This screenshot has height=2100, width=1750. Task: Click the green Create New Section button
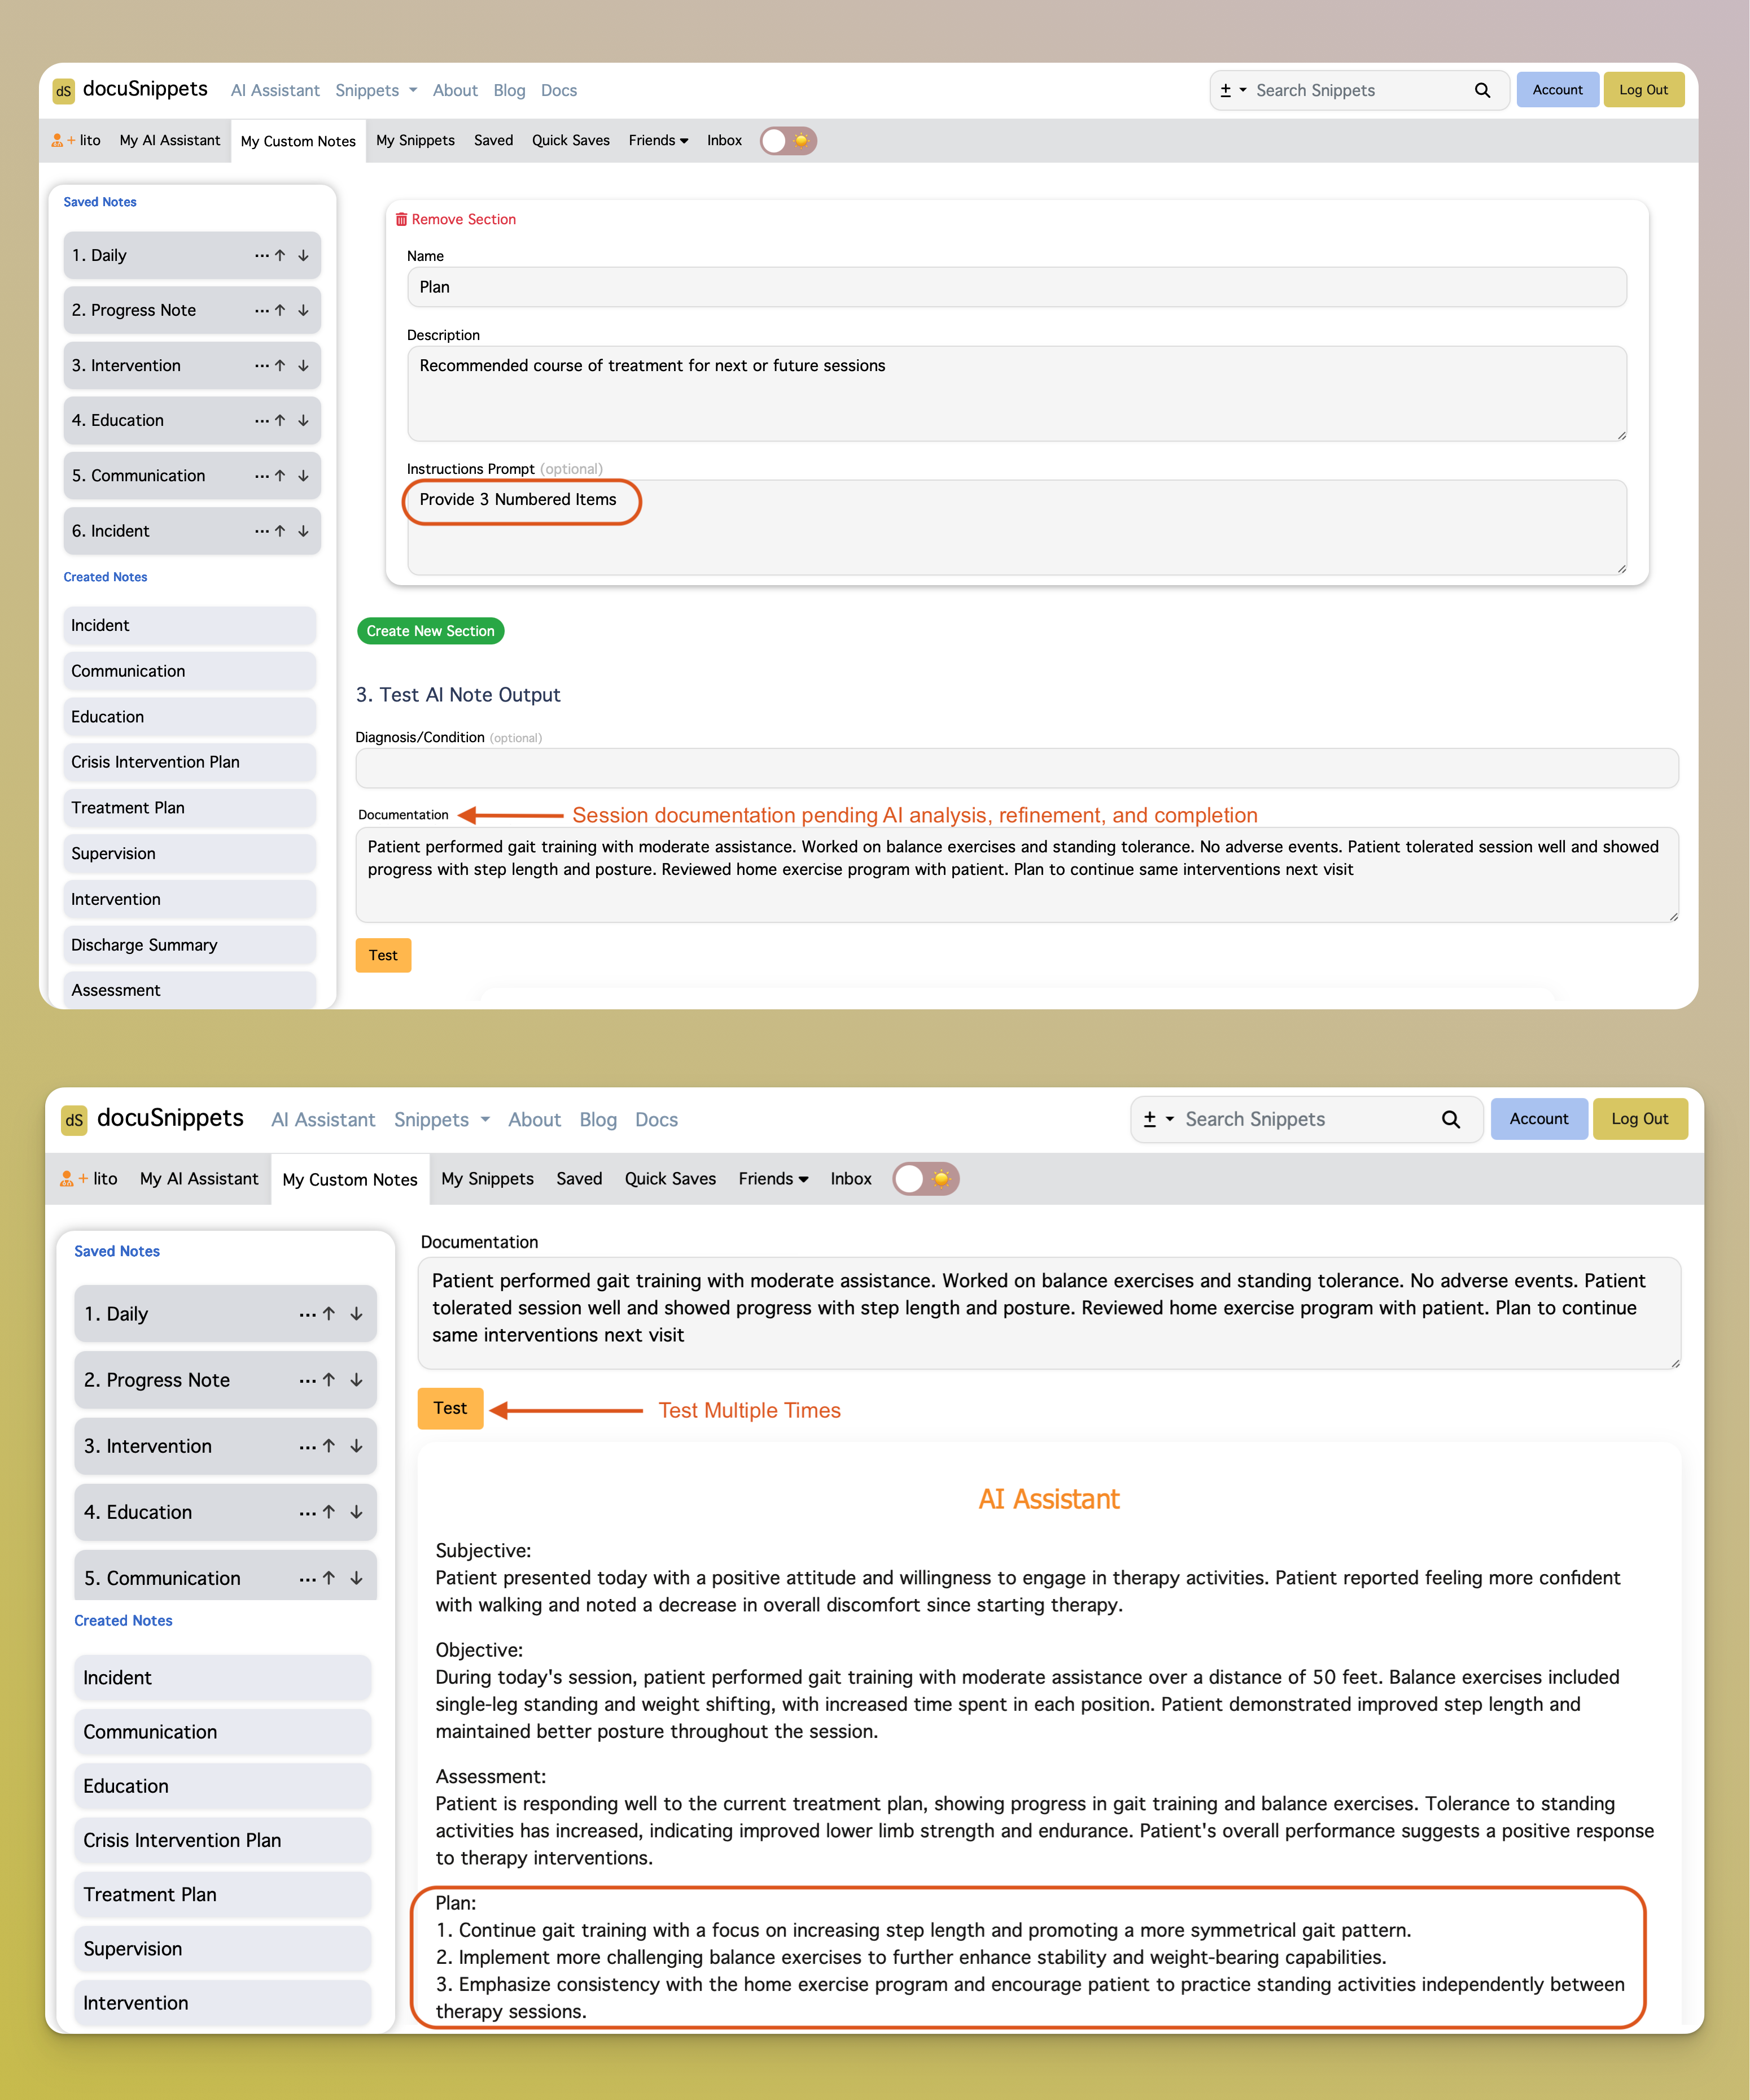(430, 631)
